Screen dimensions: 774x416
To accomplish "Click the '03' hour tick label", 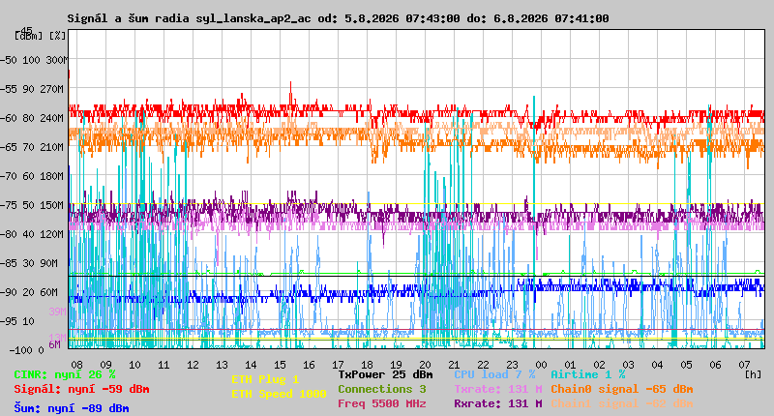I will (628, 365).
